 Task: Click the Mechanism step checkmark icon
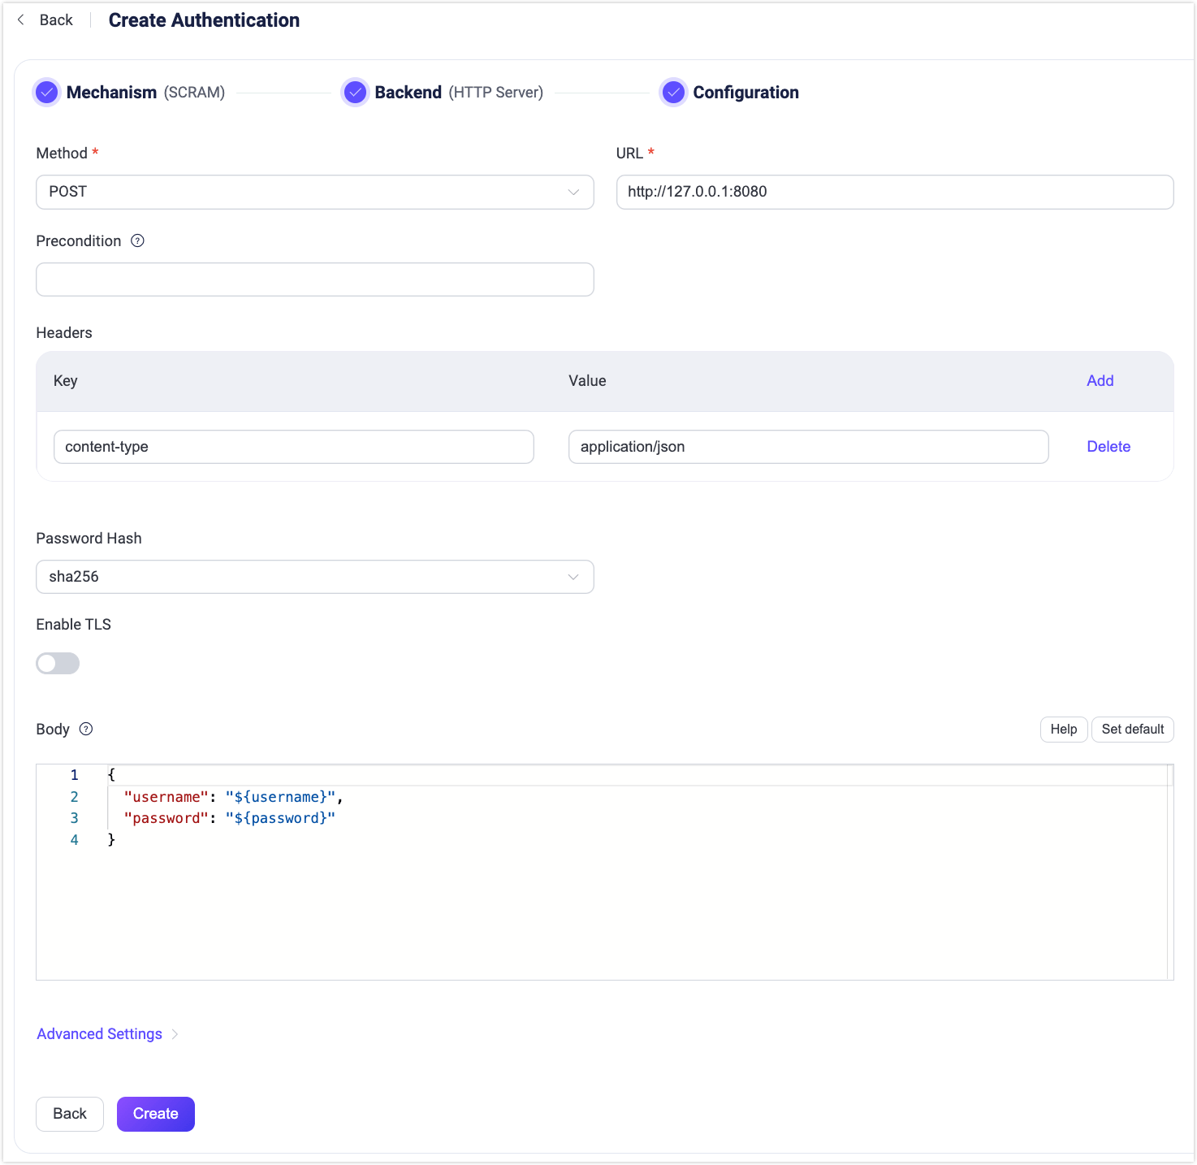[x=47, y=93]
